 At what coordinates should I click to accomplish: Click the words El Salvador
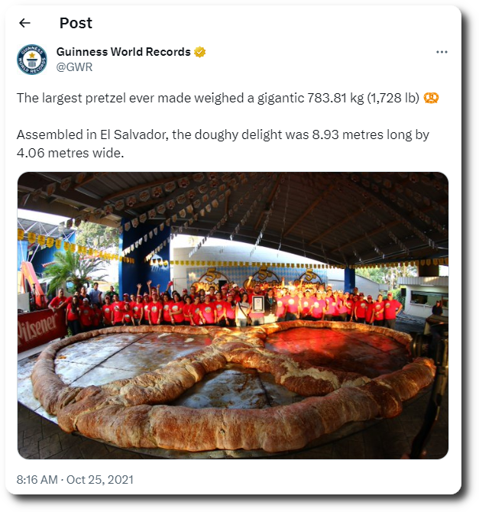(134, 135)
